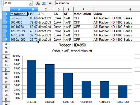Click the tessellation header cell
This screenshot has height=105, width=140.
point(83,14)
